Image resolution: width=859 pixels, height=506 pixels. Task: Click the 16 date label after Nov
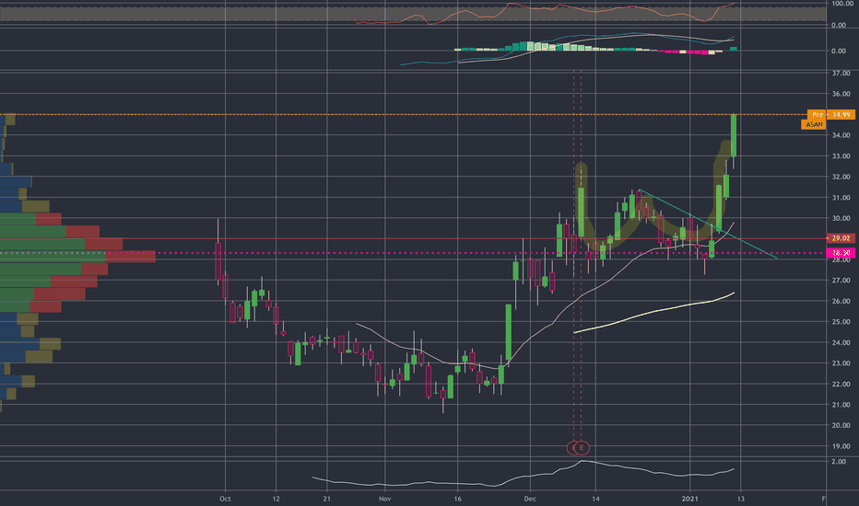458,499
